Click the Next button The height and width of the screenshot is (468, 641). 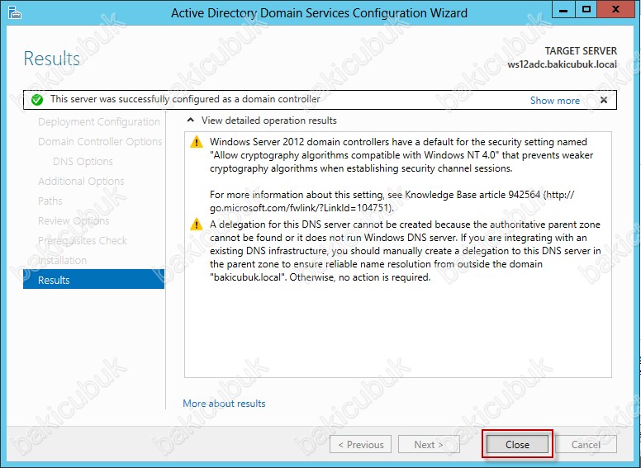pyautogui.click(x=429, y=444)
